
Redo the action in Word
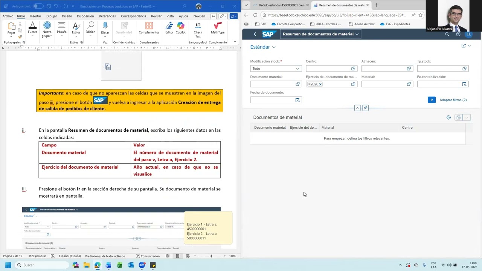(x=66, y=6)
